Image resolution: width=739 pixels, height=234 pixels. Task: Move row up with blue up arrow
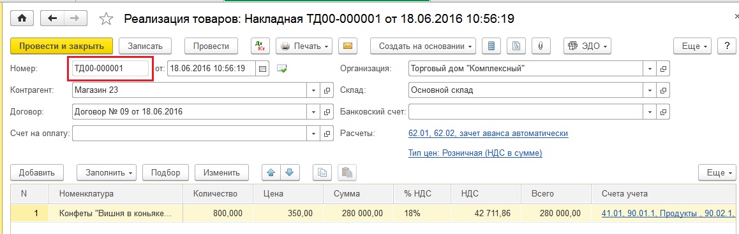(x=271, y=172)
